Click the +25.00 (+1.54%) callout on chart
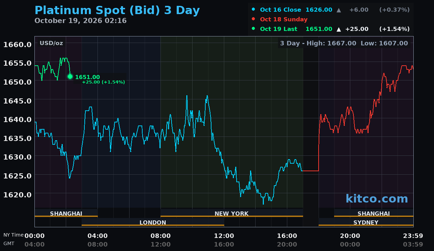This screenshot has height=251, width=434. point(103,82)
